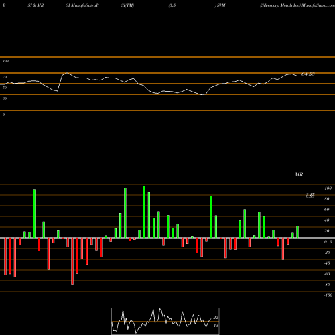This screenshot has height=335, width=335.
Task: Click the SI MunafaSutraR header text
Action: [82, 5]
